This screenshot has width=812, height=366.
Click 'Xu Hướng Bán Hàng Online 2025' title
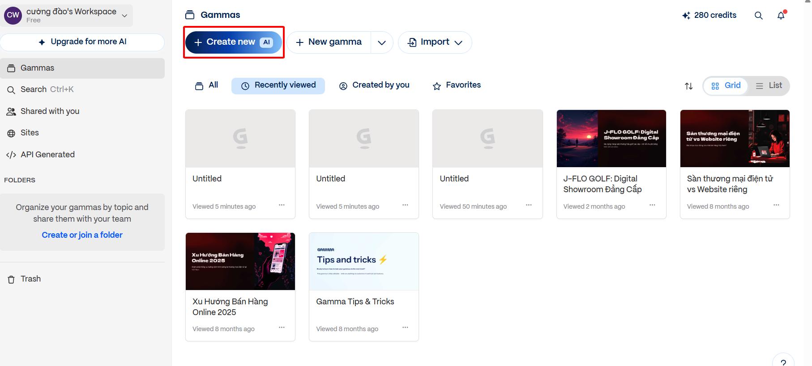(230, 307)
